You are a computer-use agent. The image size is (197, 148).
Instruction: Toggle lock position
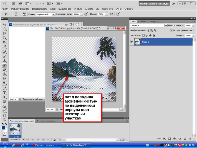point(150,36)
